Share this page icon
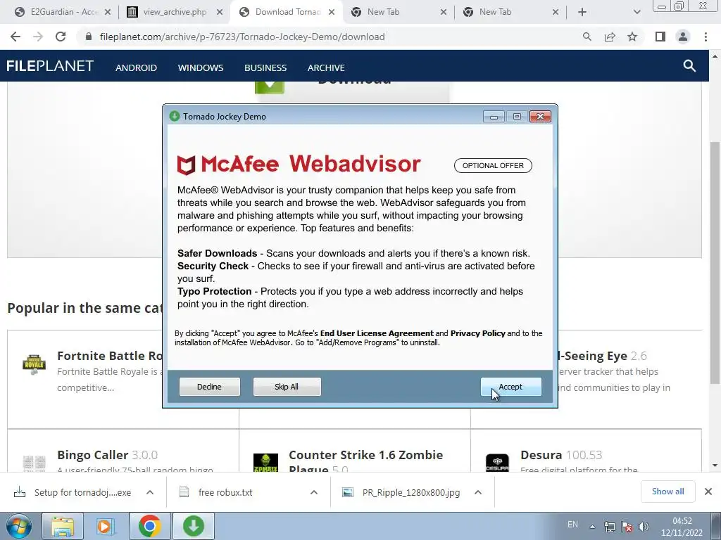This screenshot has height=540, width=721. tap(610, 37)
